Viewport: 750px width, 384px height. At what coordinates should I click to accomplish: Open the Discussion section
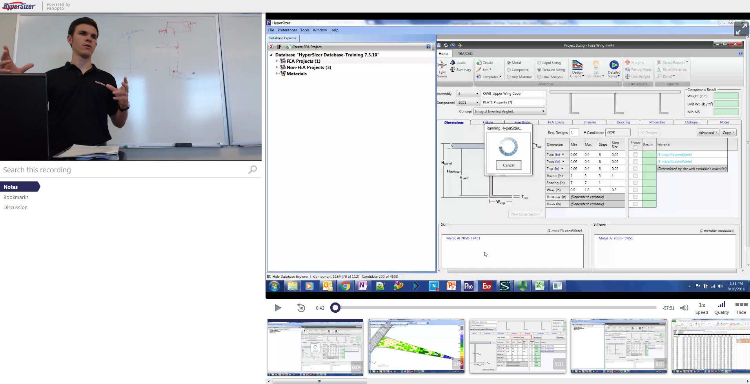pos(15,207)
